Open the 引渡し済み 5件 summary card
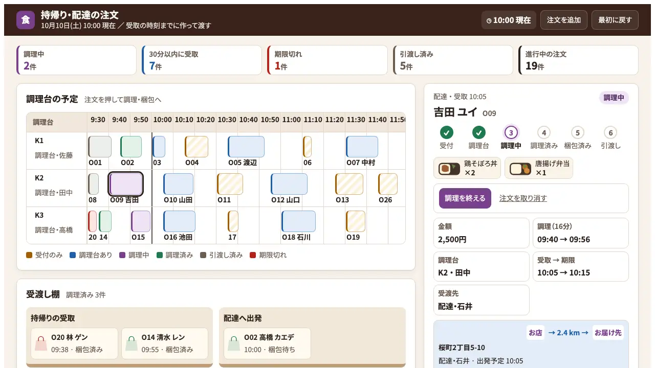This screenshot has width=655, height=368. 452,60
